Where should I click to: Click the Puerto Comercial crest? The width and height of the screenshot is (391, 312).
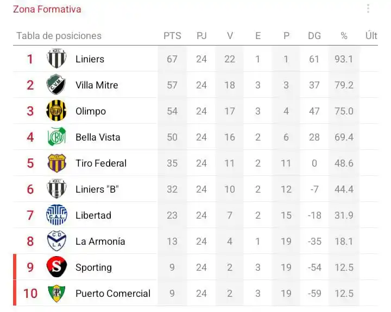coord(56,294)
